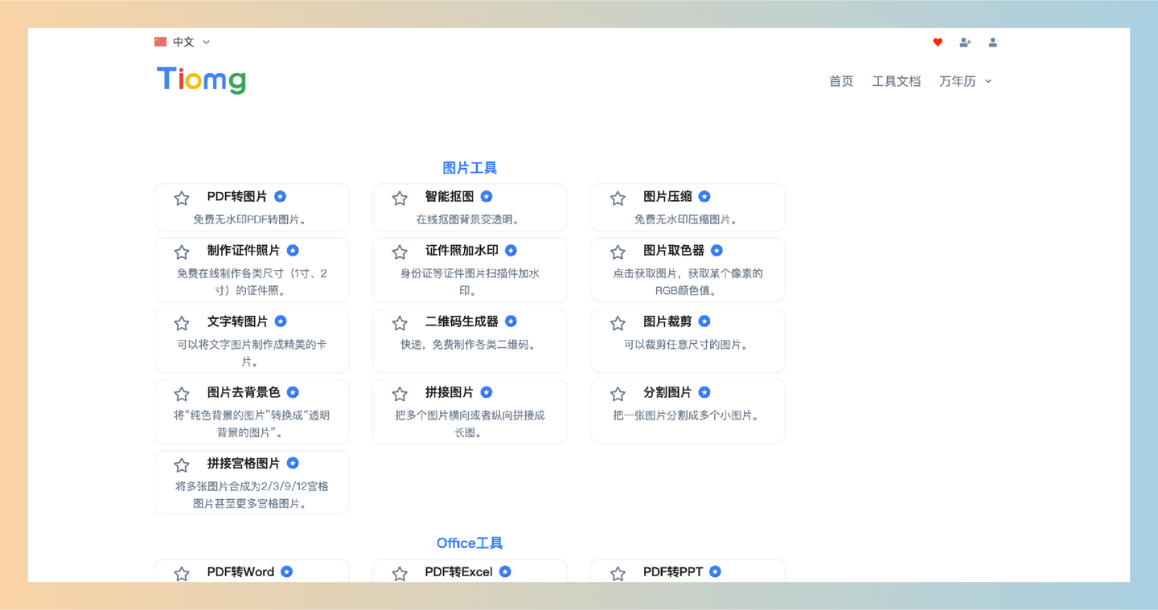Screen dimensions: 1158x610
Task: Star the 文字转图片 tool
Action: 182,323
